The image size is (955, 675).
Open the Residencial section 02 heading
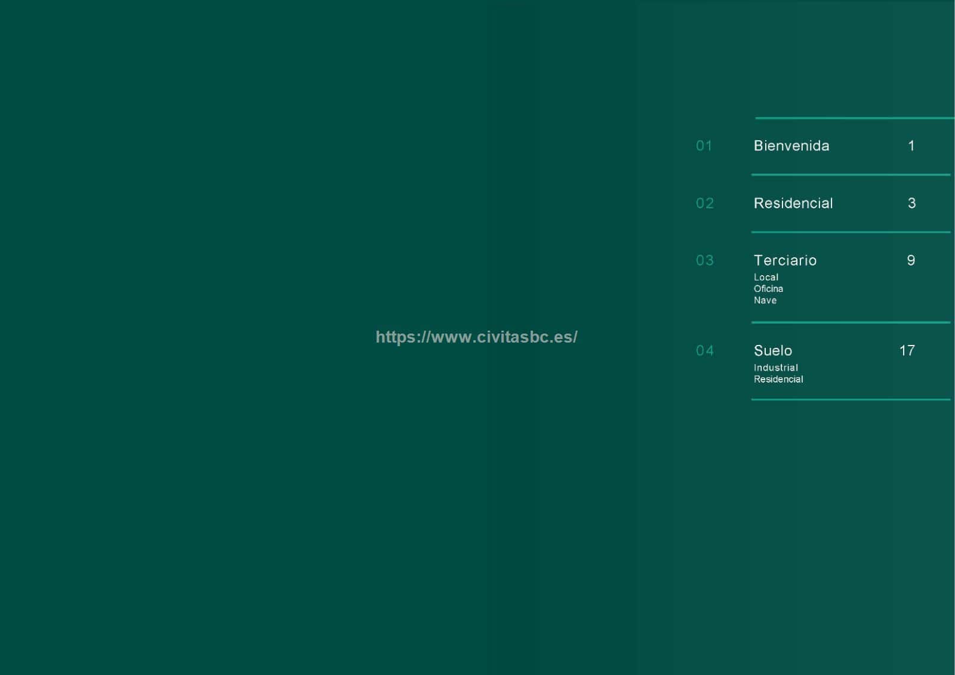pyautogui.click(x=793, y=204)
